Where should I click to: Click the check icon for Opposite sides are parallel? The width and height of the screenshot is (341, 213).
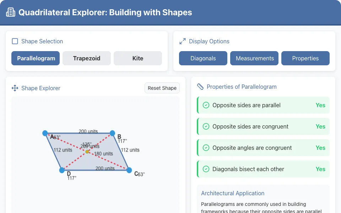[x=206, y=105]
